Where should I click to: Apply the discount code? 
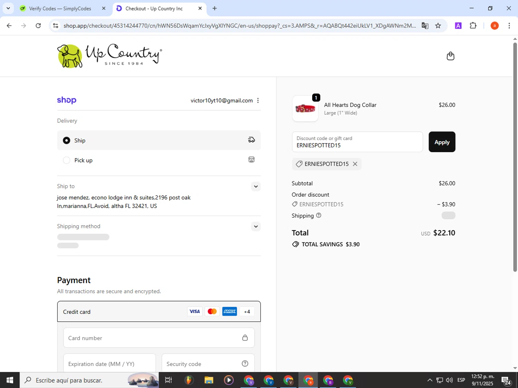coord(442,142)
